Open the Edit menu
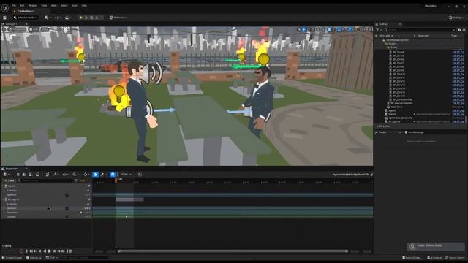The image size is (468, 263). click(x=23, y=5)
